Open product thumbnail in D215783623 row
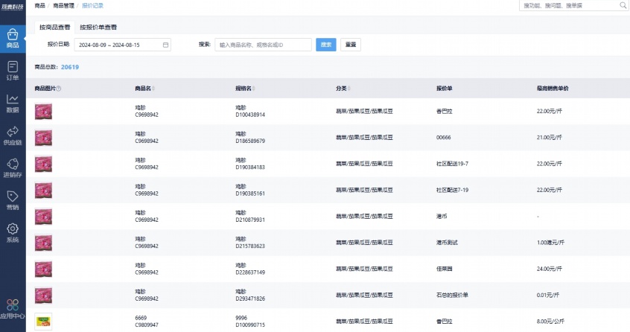The width and height of the screenshot is (630, 332). click(43, 243)
